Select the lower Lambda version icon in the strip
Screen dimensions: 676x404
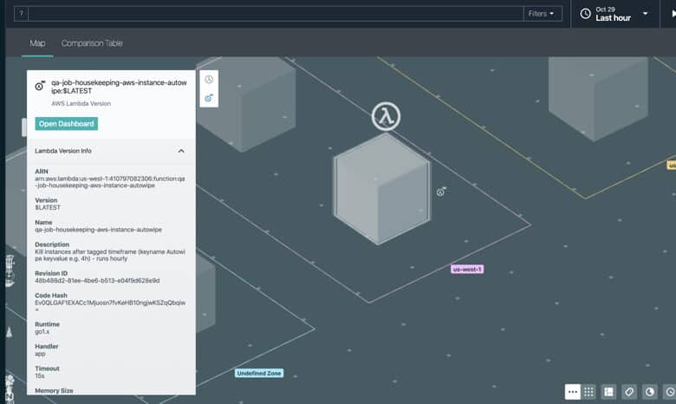click(x=209, y=98)
